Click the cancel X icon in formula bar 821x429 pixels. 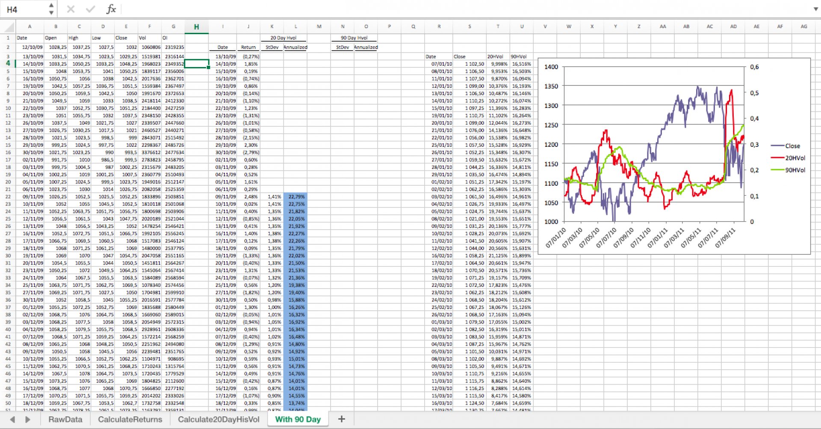point(71,9)
